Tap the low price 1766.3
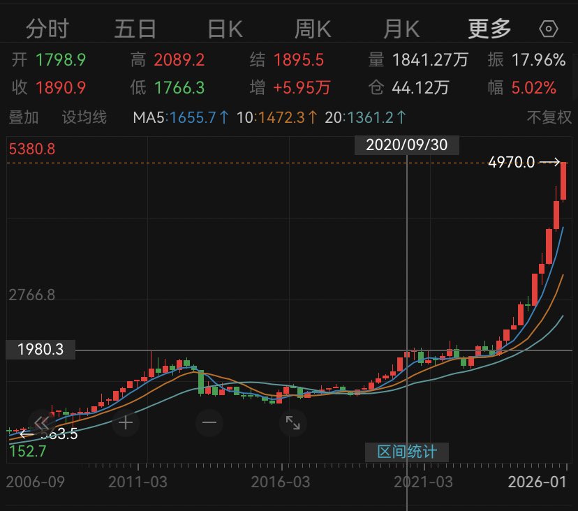The height and width of the screenshot is (511, 578). pos(179,88)
